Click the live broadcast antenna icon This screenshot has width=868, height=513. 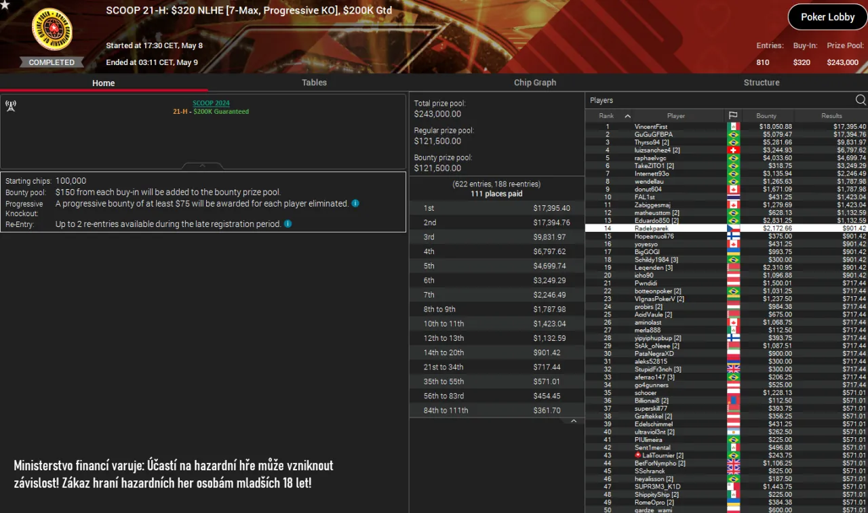pyautogui.click(x=10, y=106)
